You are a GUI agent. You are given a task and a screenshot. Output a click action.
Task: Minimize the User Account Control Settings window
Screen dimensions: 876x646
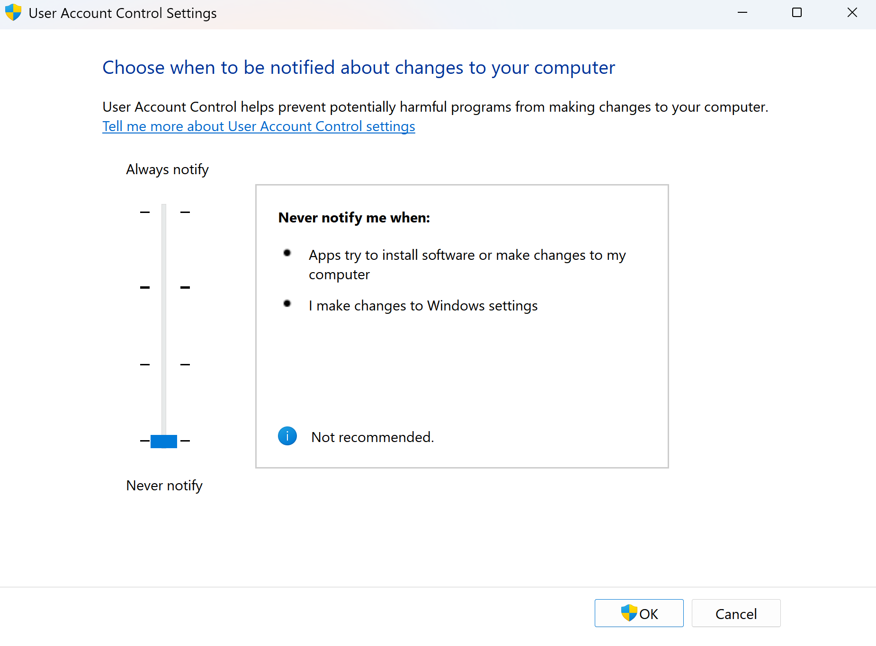click(742, 13)
